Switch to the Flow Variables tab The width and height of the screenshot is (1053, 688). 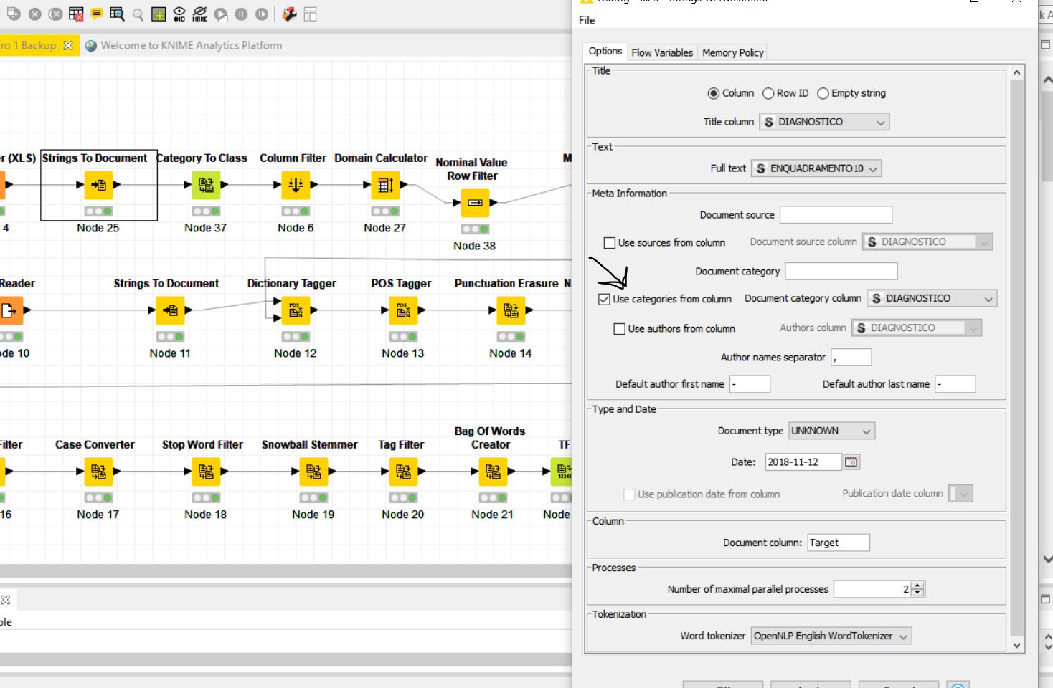[x=661, y=52]
